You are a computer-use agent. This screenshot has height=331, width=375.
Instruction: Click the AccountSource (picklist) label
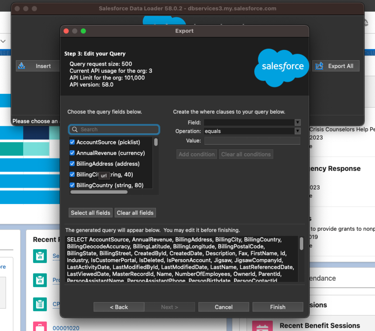click(x=108, y=142)
